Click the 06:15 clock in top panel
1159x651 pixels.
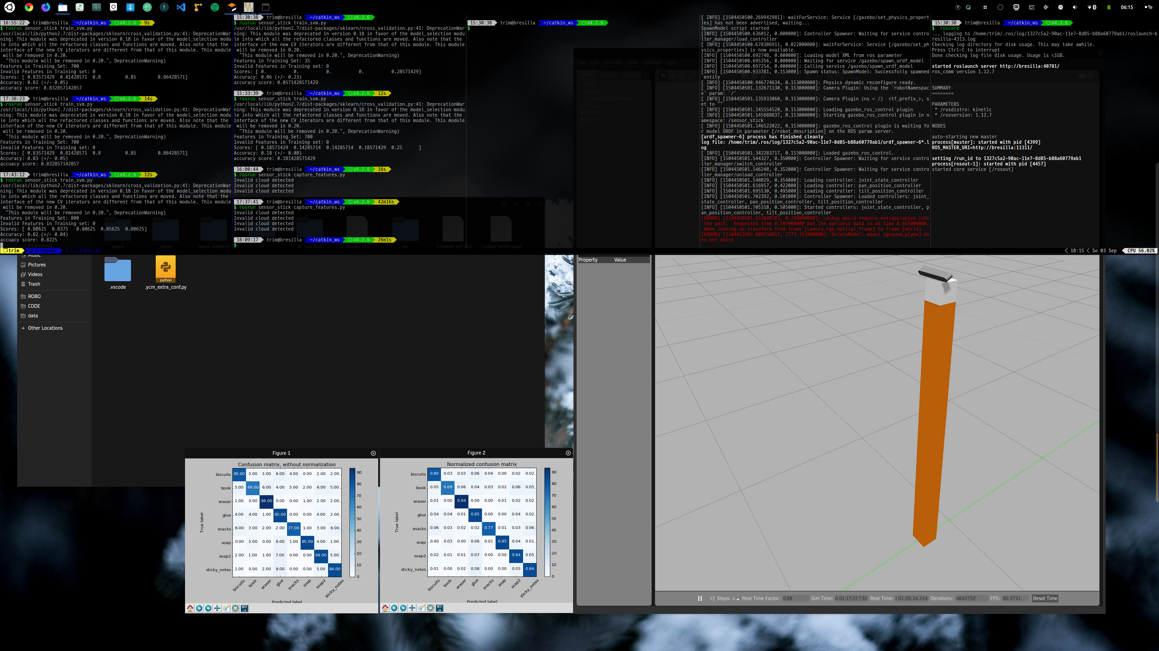(x=1127, y=7)
